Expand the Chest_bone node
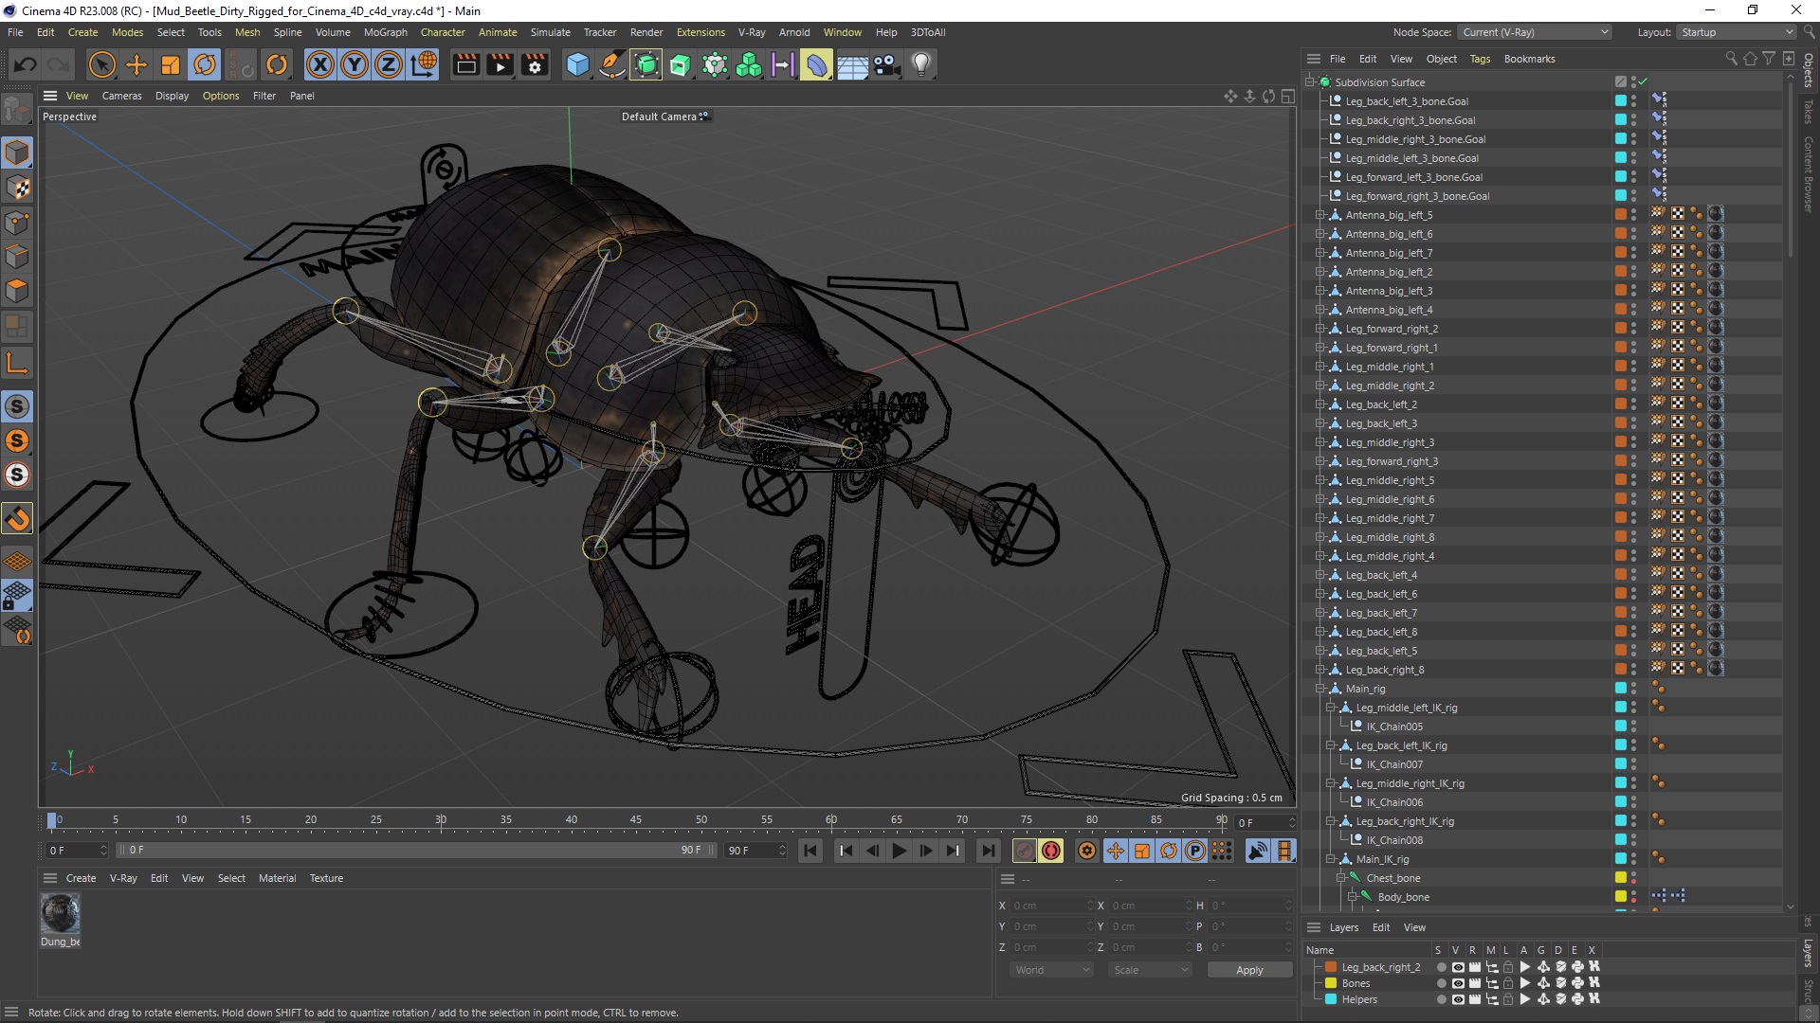This screenshot has width=1820, height=1023. [x=1342, y=877]
